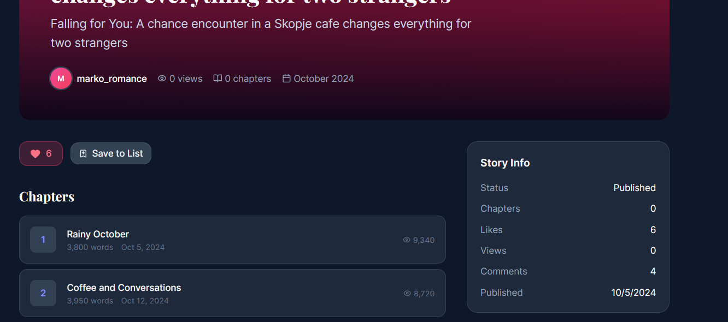Screen dimensions: 728x322
Task: Click the 9,340 view count
Action: point(424,240)
